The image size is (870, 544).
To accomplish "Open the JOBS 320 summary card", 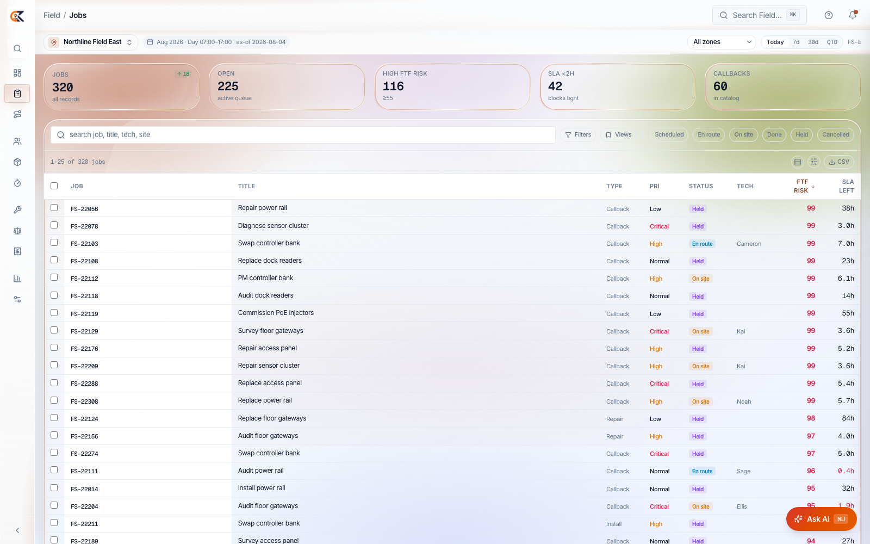I will pos(122,87).
